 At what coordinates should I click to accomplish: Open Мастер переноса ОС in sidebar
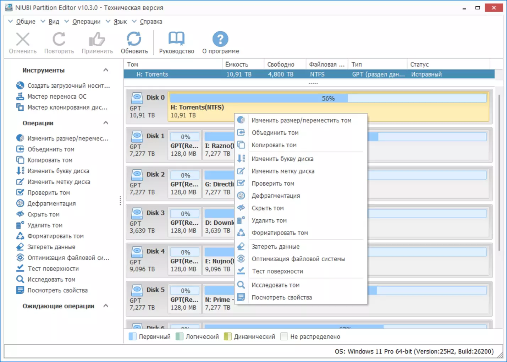[57, 97]
